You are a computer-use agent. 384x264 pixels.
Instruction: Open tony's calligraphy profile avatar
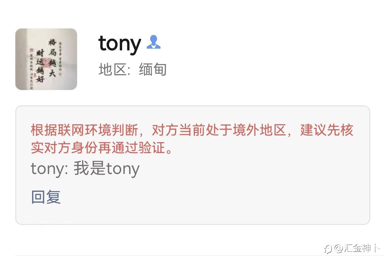coord(46,59)
